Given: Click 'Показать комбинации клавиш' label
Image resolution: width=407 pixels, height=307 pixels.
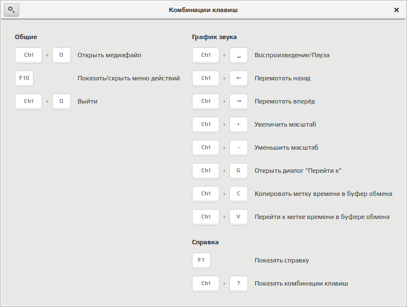Looking at the screenshot, I should pyautogui.click(x=301, y=284).
